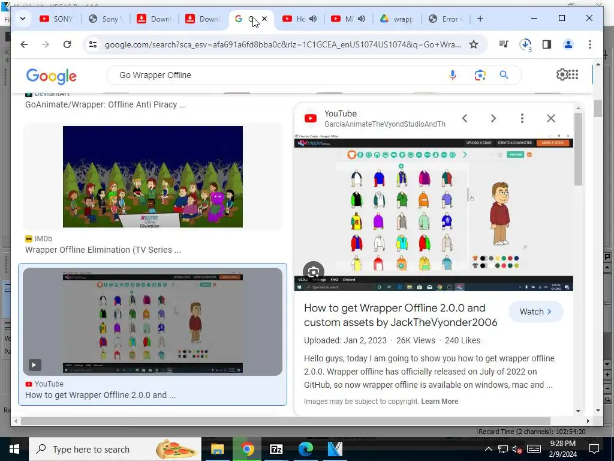The height and width of the screenshot is (461, 614).
Task: Open the notification center
Action: point(594,449)
